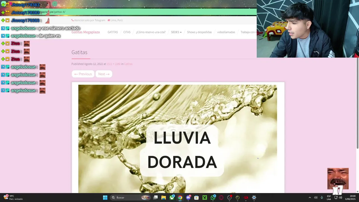Click the laughing meme sticker with X7
This screenshot has width=359, height=202.
[338, 181]
